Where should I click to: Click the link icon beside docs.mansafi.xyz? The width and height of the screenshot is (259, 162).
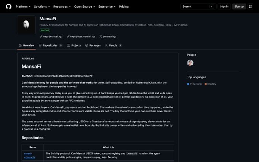[x=68, y=36]
